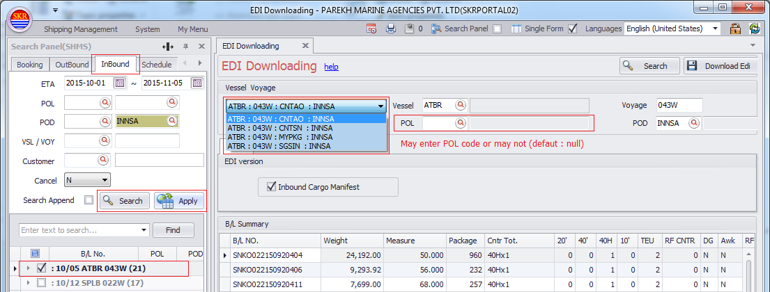
Task: Open calendar for ETA start date 2015-10-01
Action: click(x=120, y=83)
